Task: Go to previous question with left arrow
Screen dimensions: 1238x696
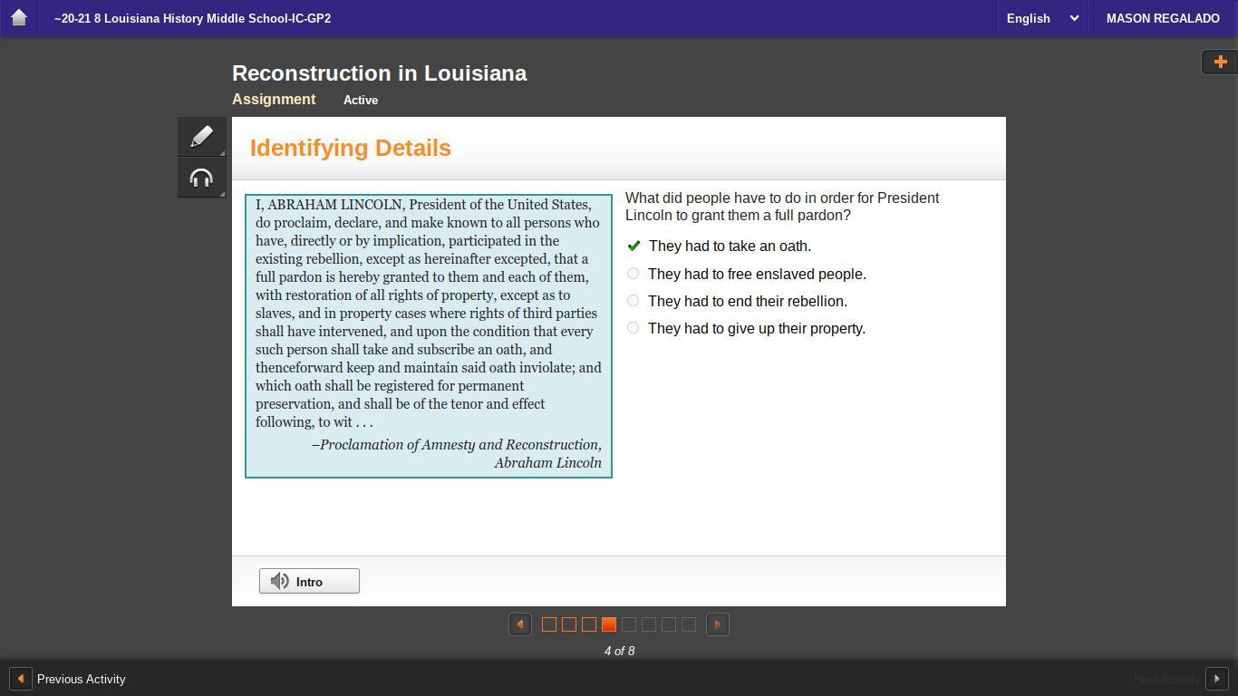Action: click(x=520, y=624)
